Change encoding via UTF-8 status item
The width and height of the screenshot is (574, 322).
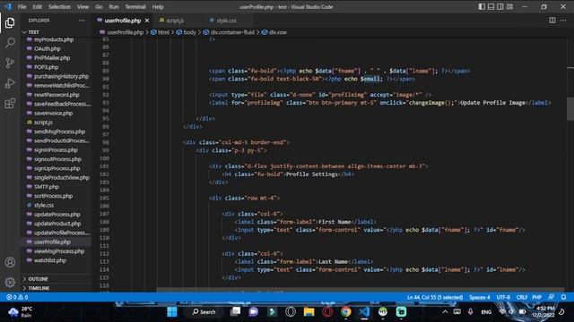(503, 297)
